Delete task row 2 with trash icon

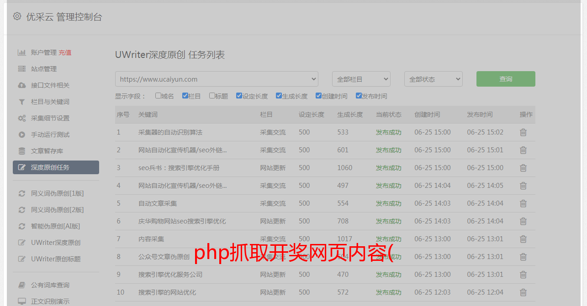[524, 150]
